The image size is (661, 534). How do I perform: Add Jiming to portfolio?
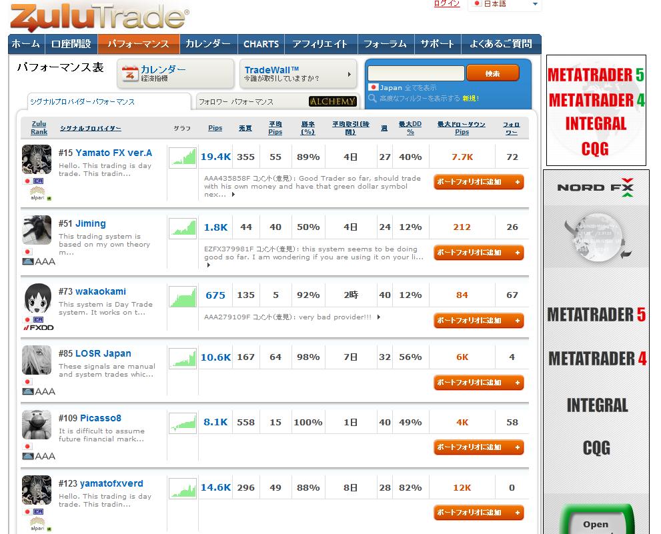[x=478, y=253]
